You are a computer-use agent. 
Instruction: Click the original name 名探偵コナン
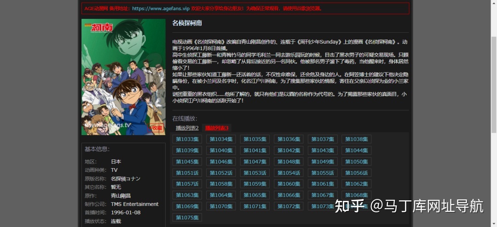[x=126, y=179]
